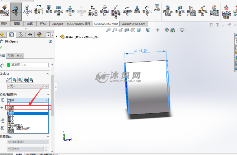Select the Weld Symbol (焊接符号) tool

coord(127,11)
